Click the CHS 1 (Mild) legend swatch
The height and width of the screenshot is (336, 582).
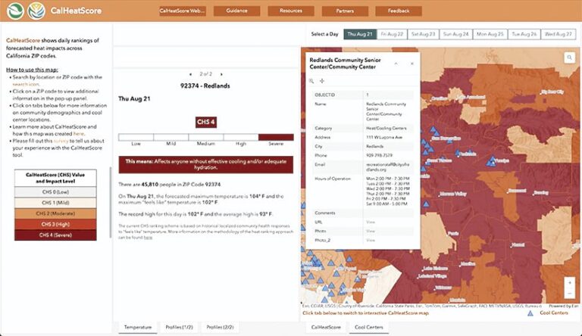coord(55,203)
